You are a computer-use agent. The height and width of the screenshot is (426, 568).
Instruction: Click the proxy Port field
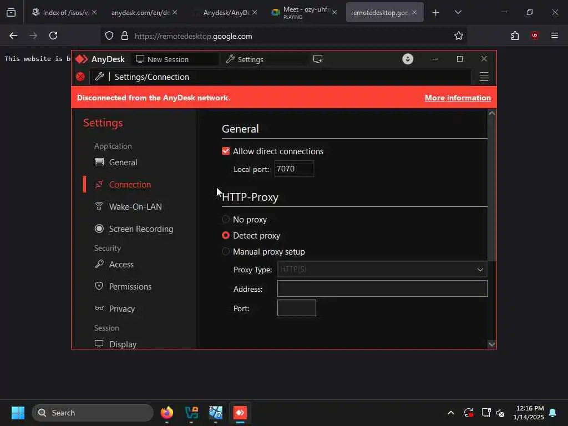(297, 308)
